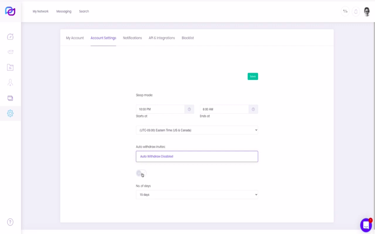Click the 10:00 PM start time field
This screenshot has width=375, height=234.
tap(160, 109)
